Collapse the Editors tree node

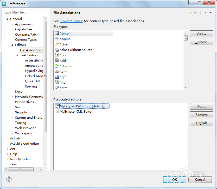(x=12, y=45)
